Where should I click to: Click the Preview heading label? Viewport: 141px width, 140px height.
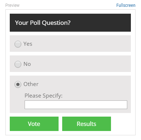pyautogui.click(x=12, y=5)
